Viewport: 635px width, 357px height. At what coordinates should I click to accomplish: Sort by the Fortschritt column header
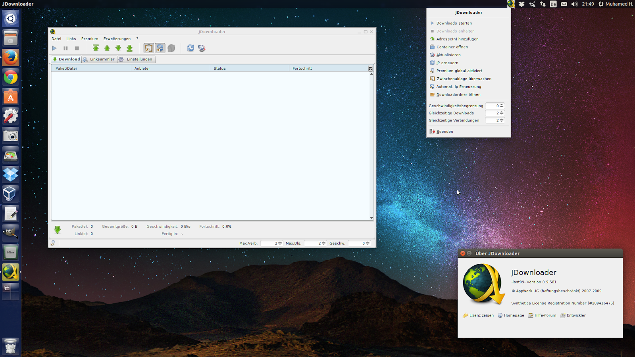[329, 69]
